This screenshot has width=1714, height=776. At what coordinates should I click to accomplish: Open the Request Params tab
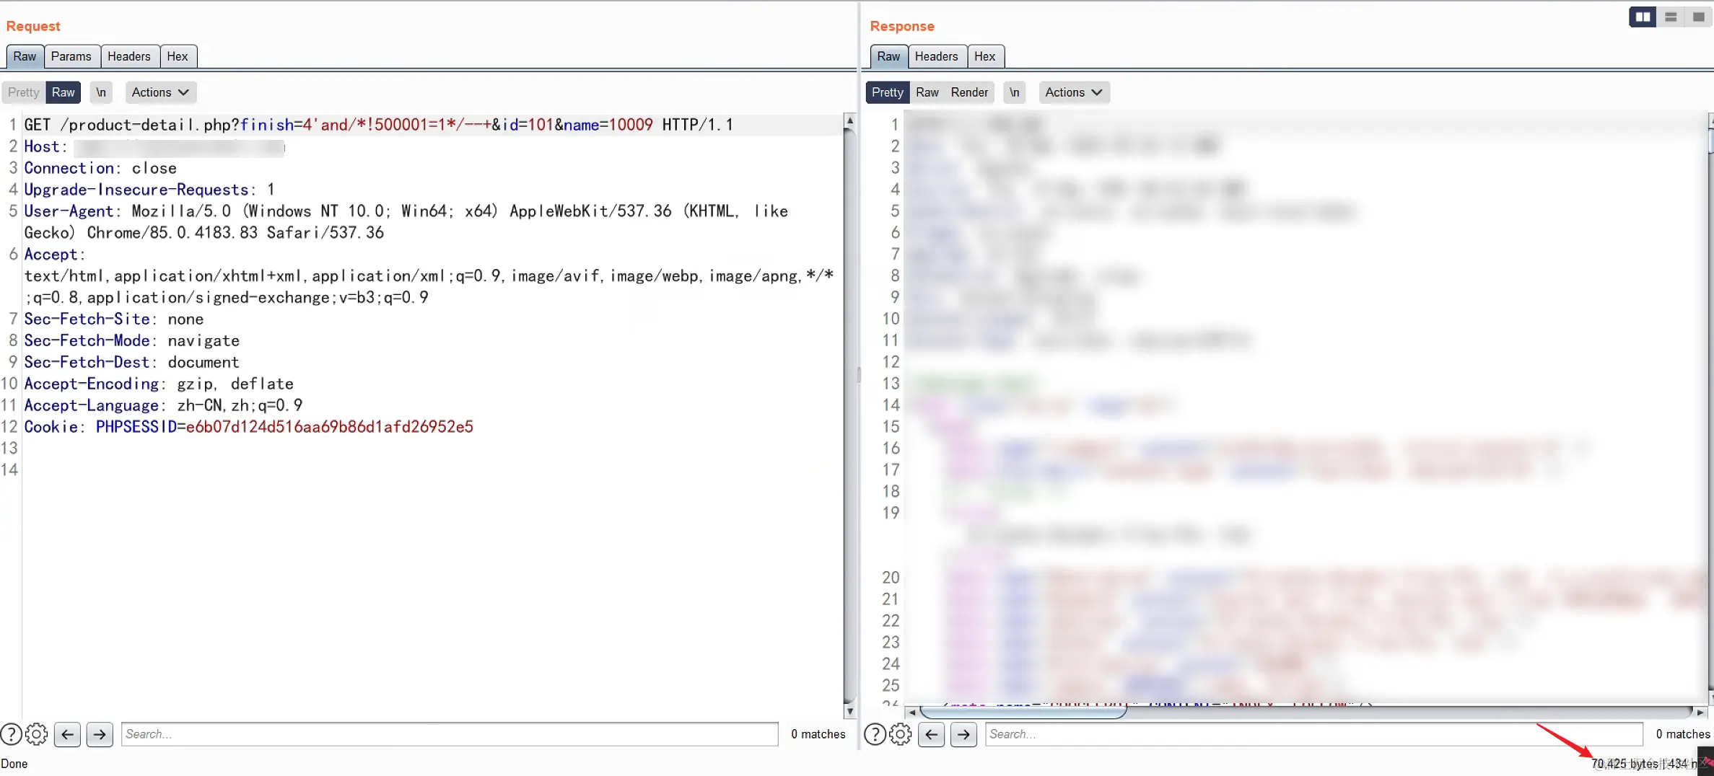(x=71, y=56)
